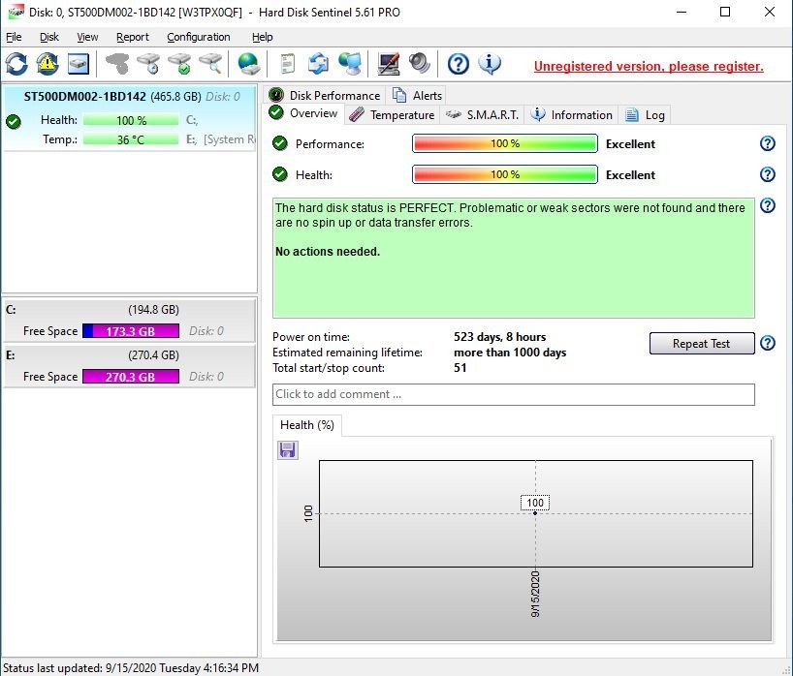
Task: Minimize the Hard Disk Sentinel window
Action: coord(682,13)
